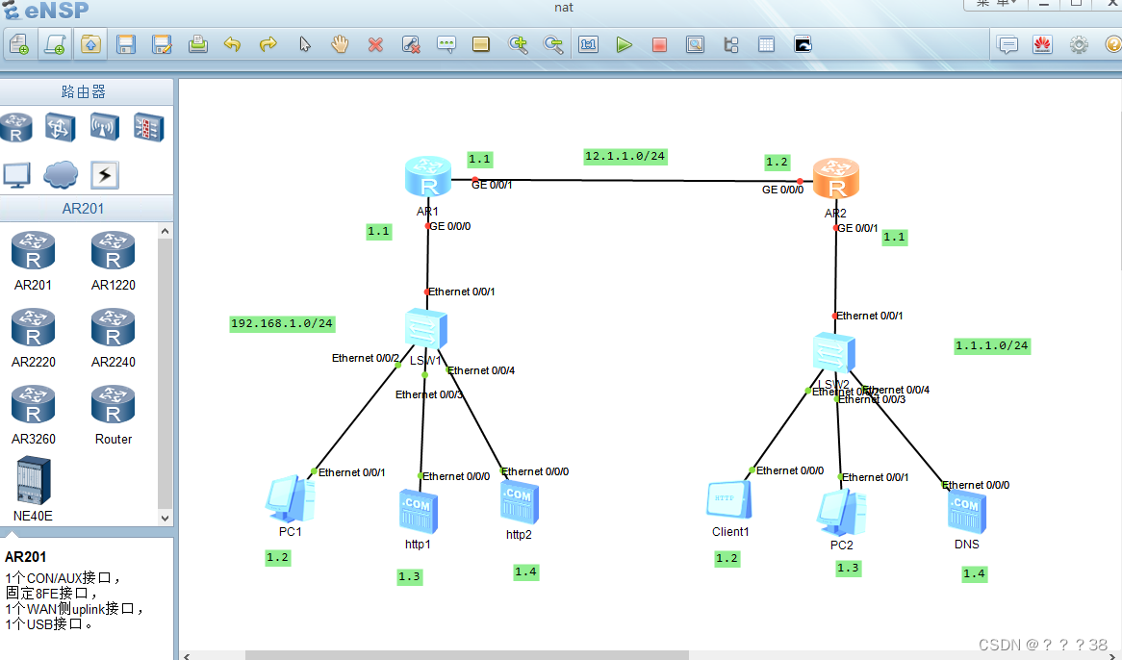Open an existing topology file
Screen dimensions: 1122x660
tap(90, 45)
